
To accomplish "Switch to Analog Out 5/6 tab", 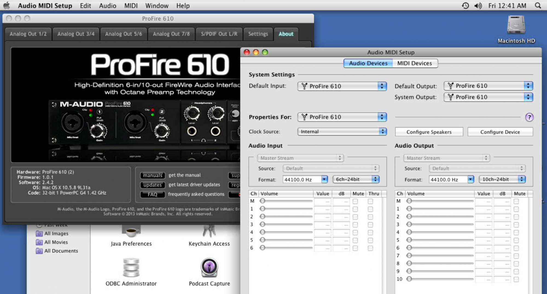I will 123,34.
